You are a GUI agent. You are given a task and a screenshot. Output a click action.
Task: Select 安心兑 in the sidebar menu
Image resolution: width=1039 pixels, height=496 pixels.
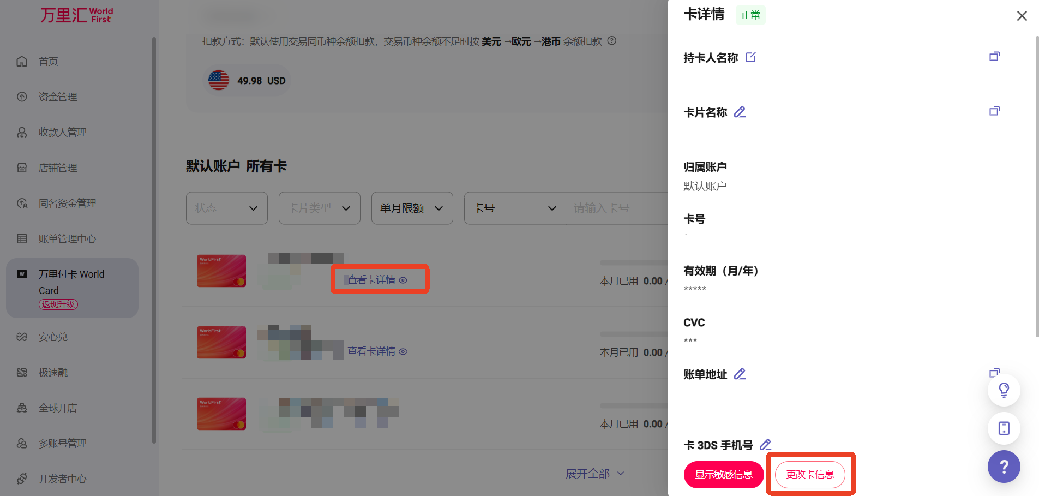[x=53, y=337]
